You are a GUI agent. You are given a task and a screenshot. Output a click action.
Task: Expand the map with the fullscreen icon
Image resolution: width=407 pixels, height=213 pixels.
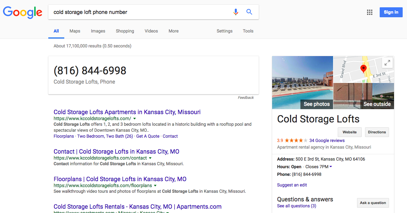coord(387,62)
